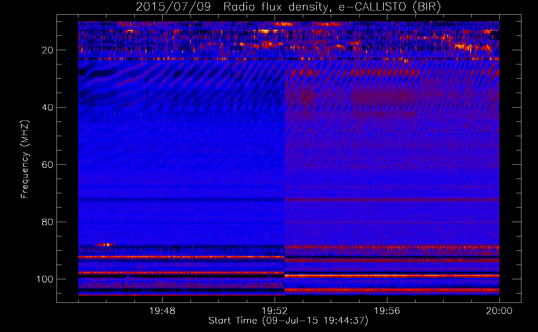The width and height of the screenshot is (538, 332).
Task: Click the bright red band just above 100 MHz after 19:52
Action: (392, 276)
